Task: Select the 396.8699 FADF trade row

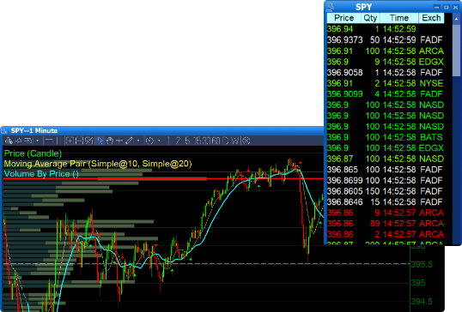Action: (x=386, y=180)
